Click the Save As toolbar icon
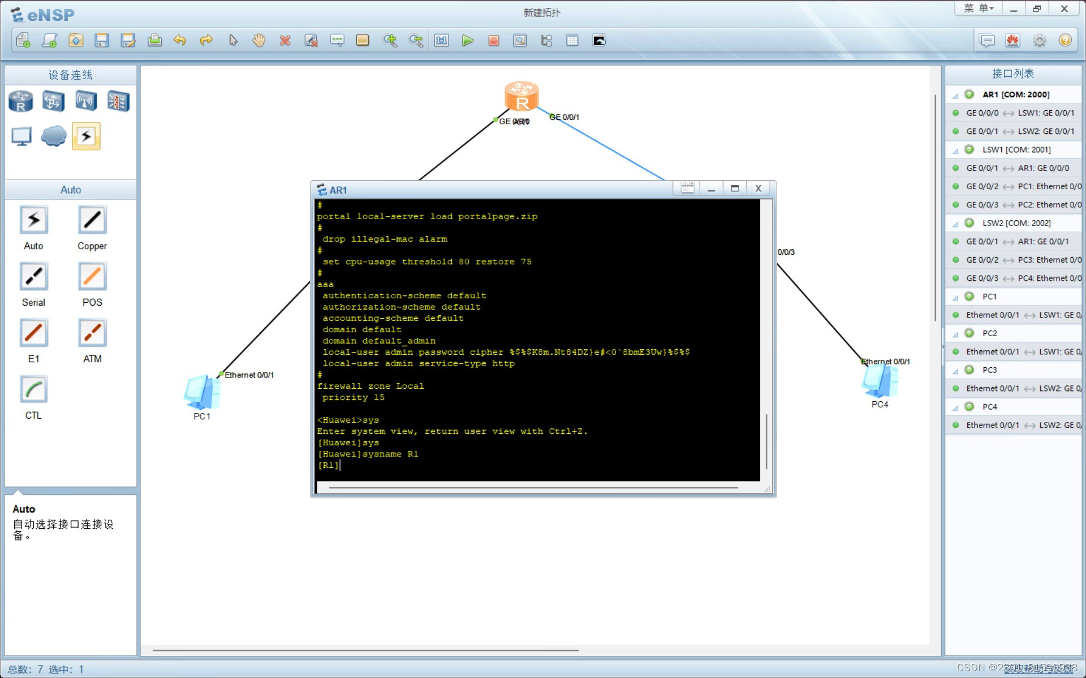Screen dimensions: 1086x678 (128, 40)
